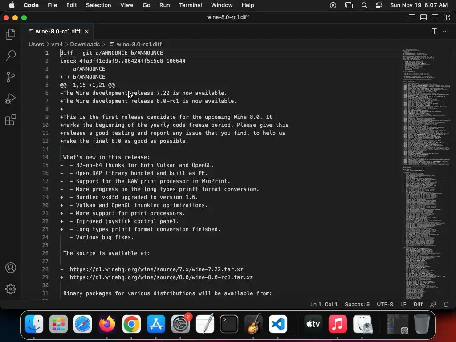This screenshot has width=456, height=342.
Task: Select language mode Diff in status bar
Action: coord(418,305)
